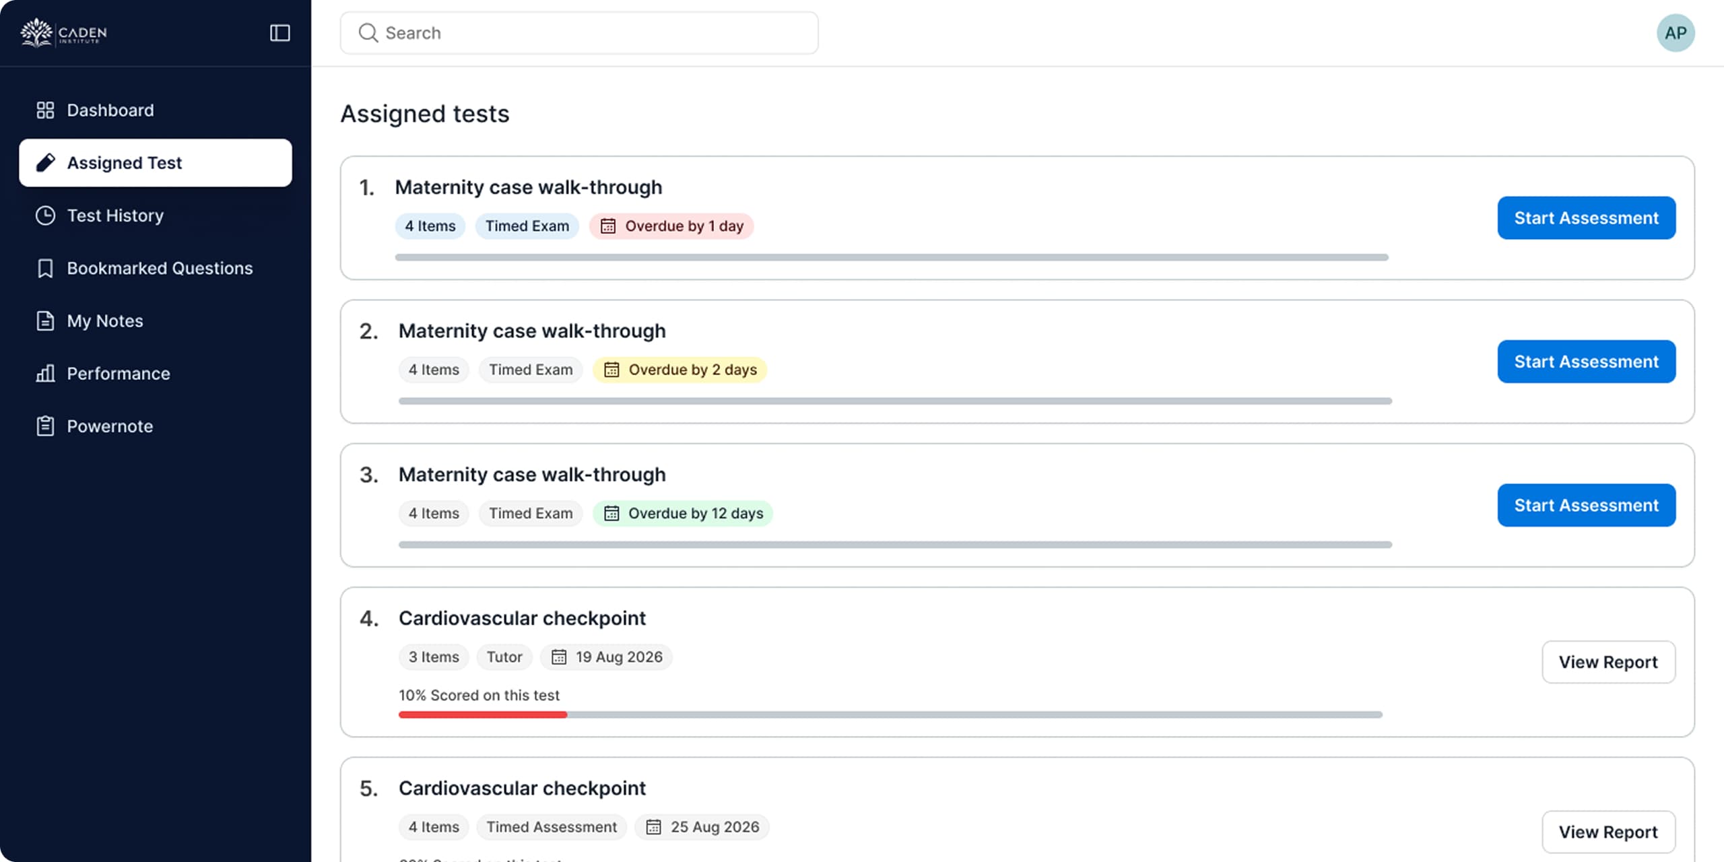
Task: Click the search magnifier icon
Action: (x=368, y=32)
